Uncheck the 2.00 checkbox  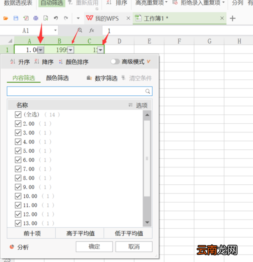point(18,124)
